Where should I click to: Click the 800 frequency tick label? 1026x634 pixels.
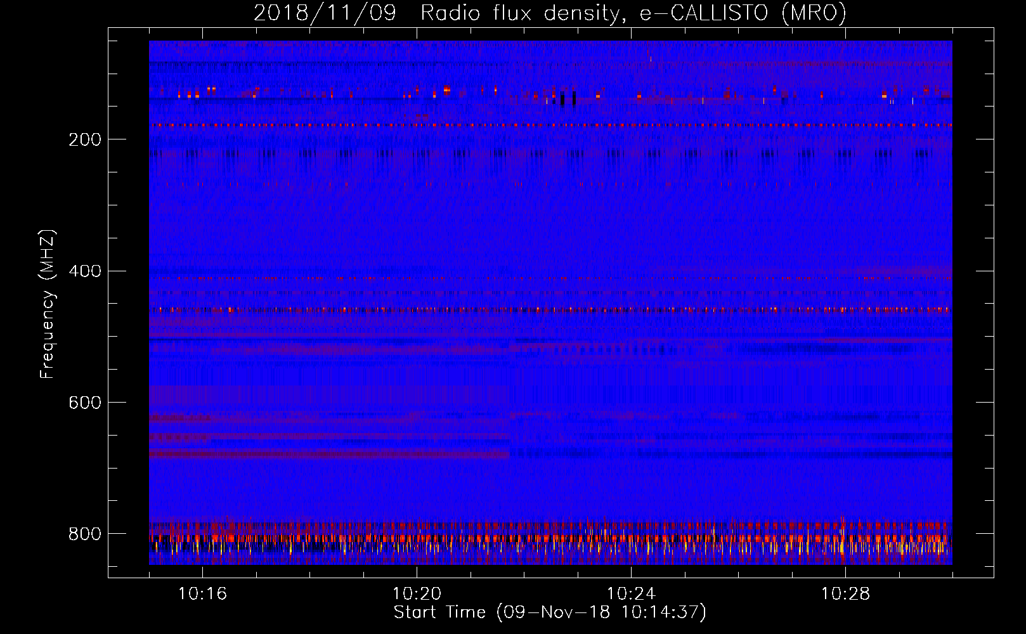click(85, 534)
